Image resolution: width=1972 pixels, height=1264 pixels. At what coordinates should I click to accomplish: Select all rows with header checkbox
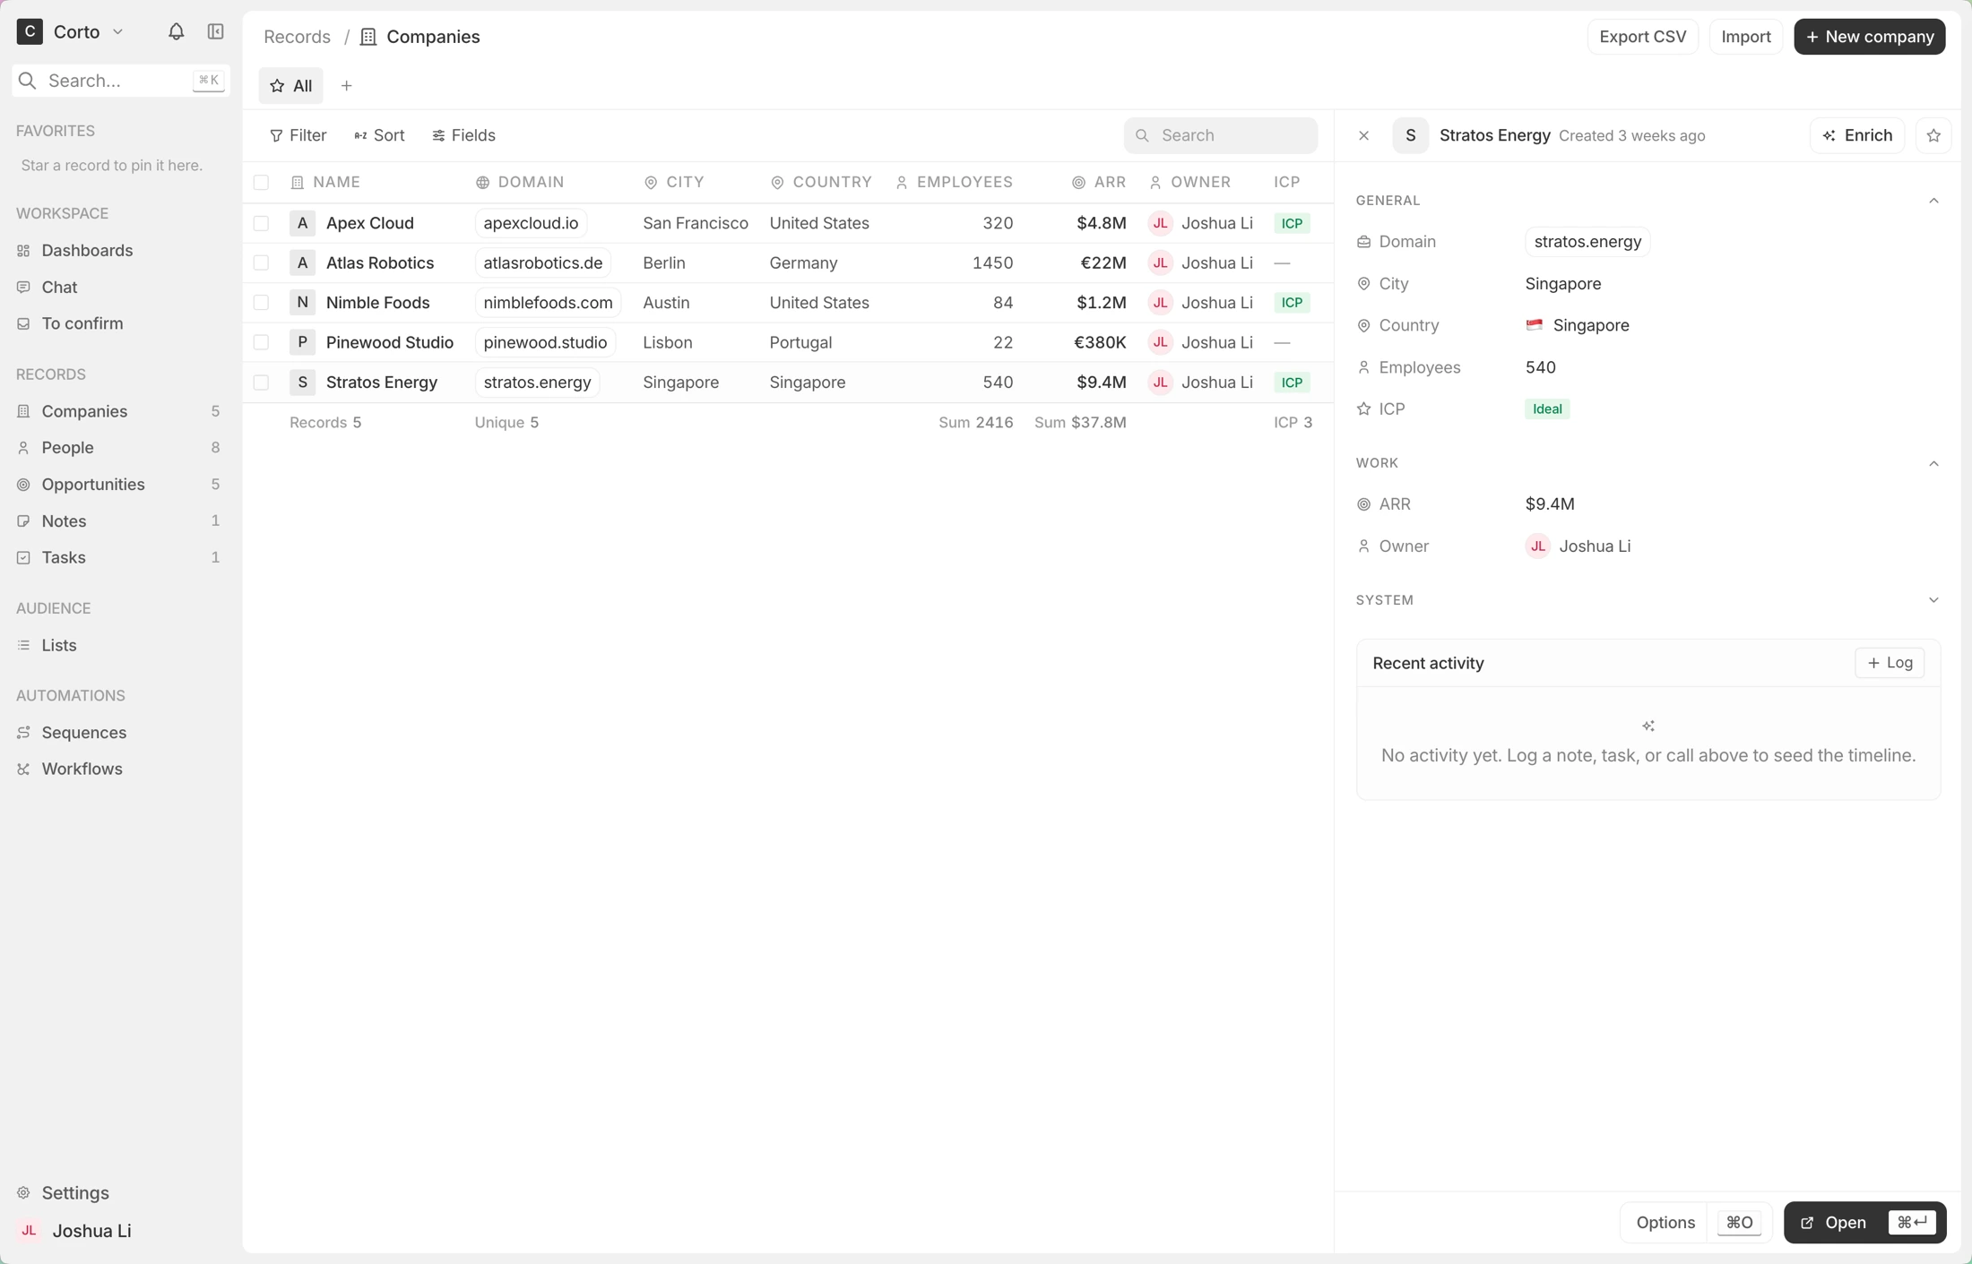[x=261, y=183]
